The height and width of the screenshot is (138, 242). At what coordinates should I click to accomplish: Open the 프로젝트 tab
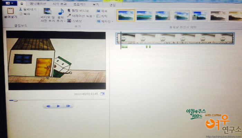(x=80, y=4)
